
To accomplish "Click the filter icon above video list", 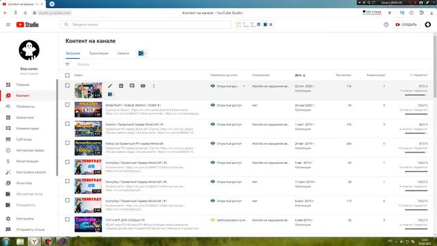I will click(x=68, y=64).
